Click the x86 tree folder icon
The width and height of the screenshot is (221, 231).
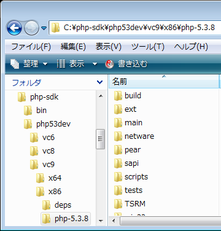(x=40, y=192)
